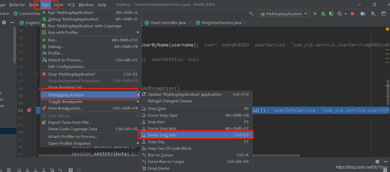Open debug panel settings gear at bottom right
Image resolution: width=390 pixels, height=172 pixels.
(377, 161)
